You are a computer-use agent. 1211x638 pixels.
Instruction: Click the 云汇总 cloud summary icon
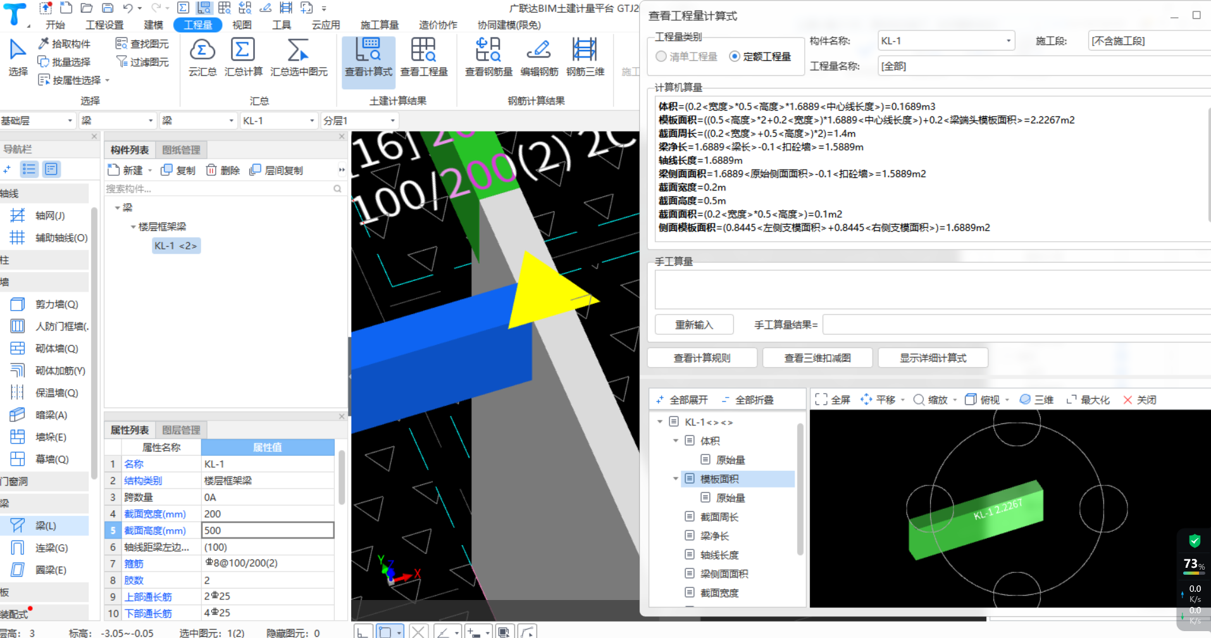(x=202, y=57)
